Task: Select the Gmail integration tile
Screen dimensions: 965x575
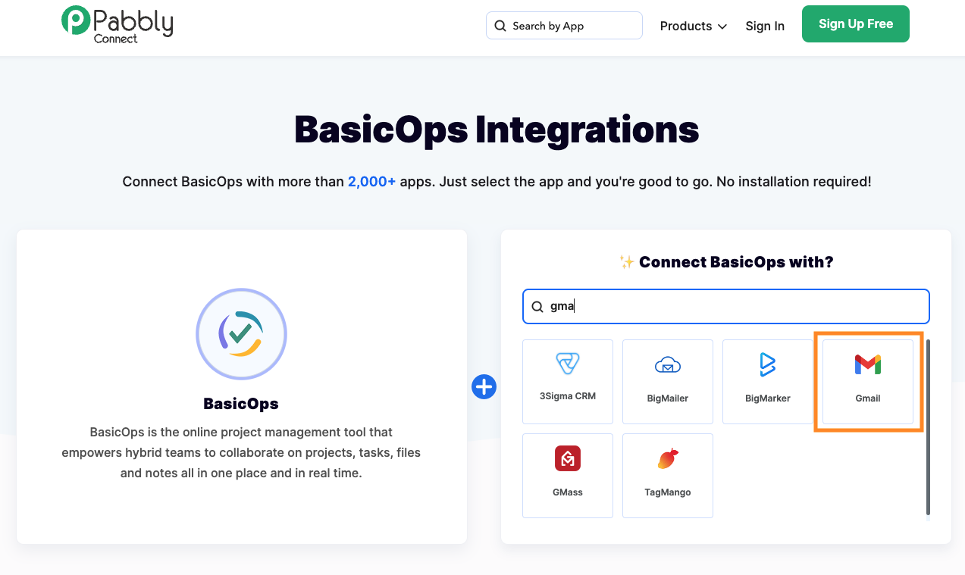Action: (x=867, y=381)
